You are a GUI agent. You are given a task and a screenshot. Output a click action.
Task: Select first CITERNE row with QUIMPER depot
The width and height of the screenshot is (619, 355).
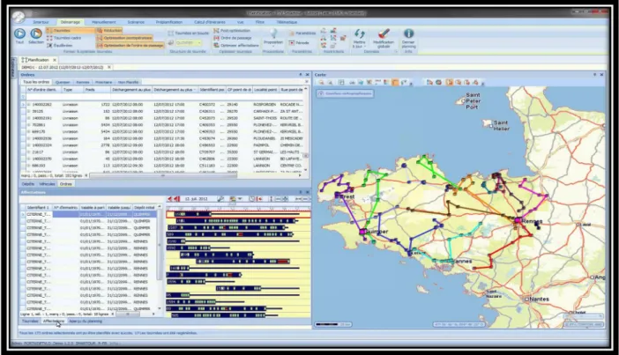91,214
